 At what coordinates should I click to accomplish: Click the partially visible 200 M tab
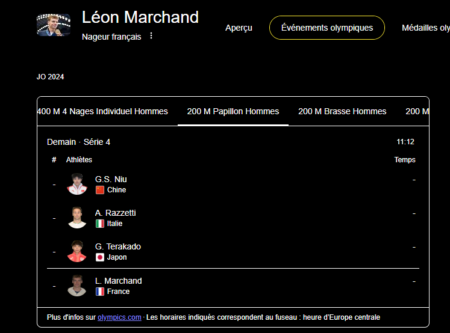click(x=417, y=111)
